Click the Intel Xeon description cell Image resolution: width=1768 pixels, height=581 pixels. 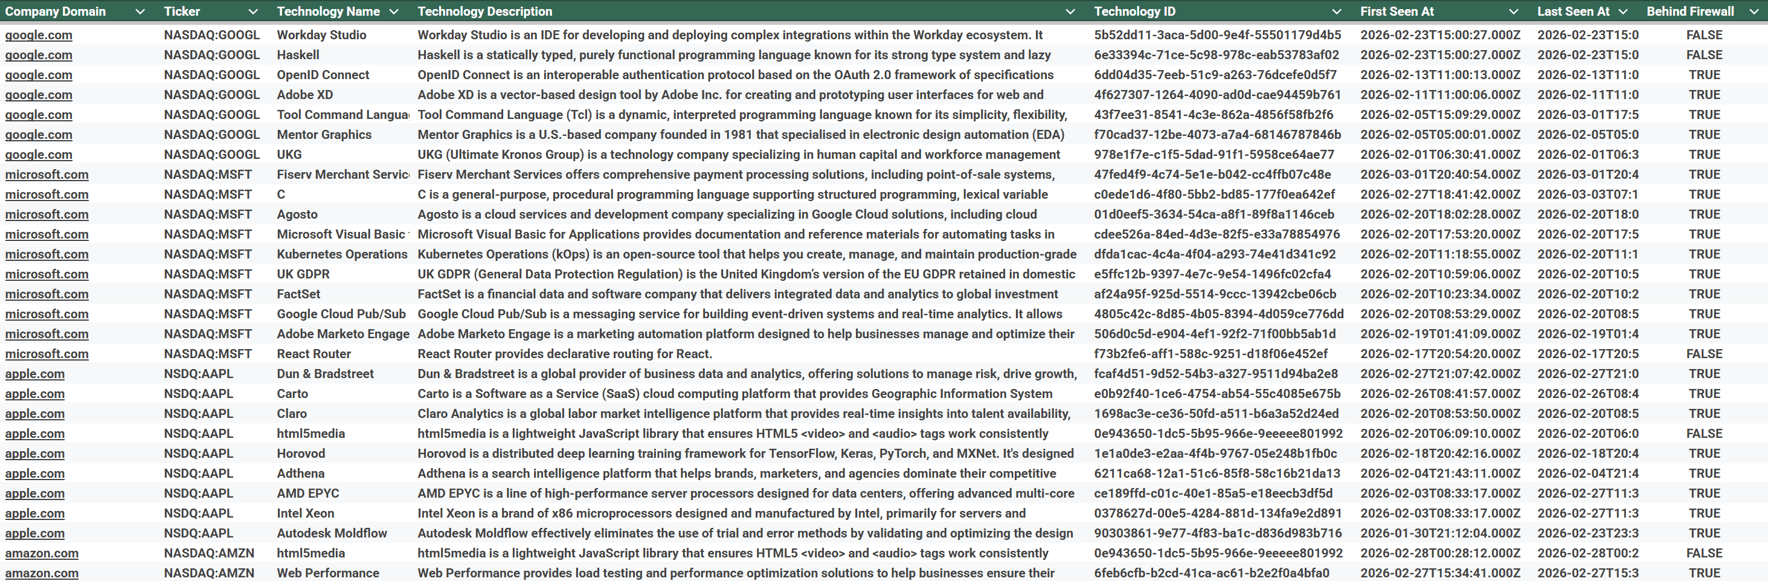[x=721, y=513]
